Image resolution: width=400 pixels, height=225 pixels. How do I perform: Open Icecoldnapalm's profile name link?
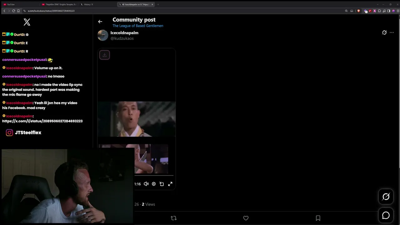click(x=124, y=33)
